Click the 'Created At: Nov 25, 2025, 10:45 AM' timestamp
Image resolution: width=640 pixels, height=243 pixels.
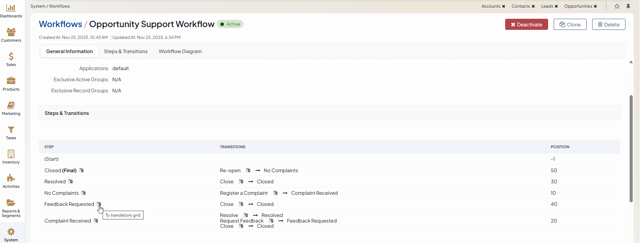(x=73, y=37)
